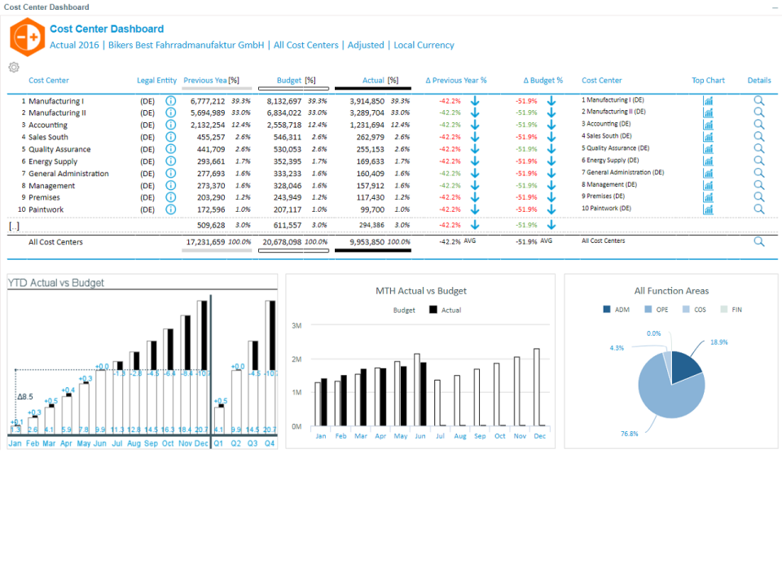Click the ADM legend color swatch
782x564 pixels.
pyautogui.click(x=607, y=310)
